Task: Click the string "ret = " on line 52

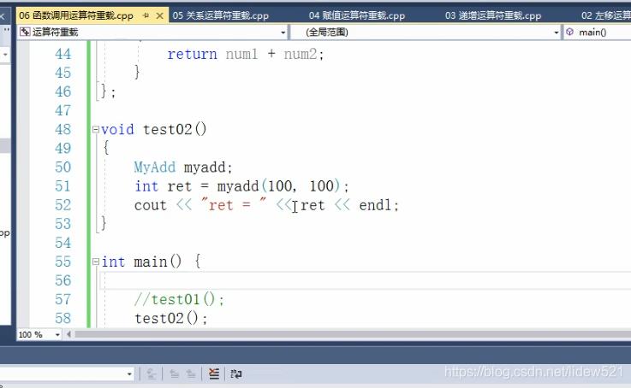Action: coord(234,205)
